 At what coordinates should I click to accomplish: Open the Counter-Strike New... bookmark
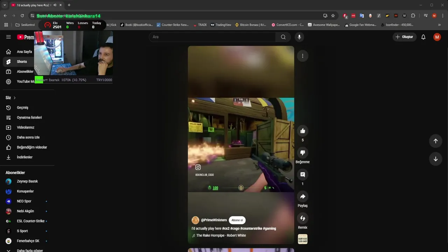[173, 25]
